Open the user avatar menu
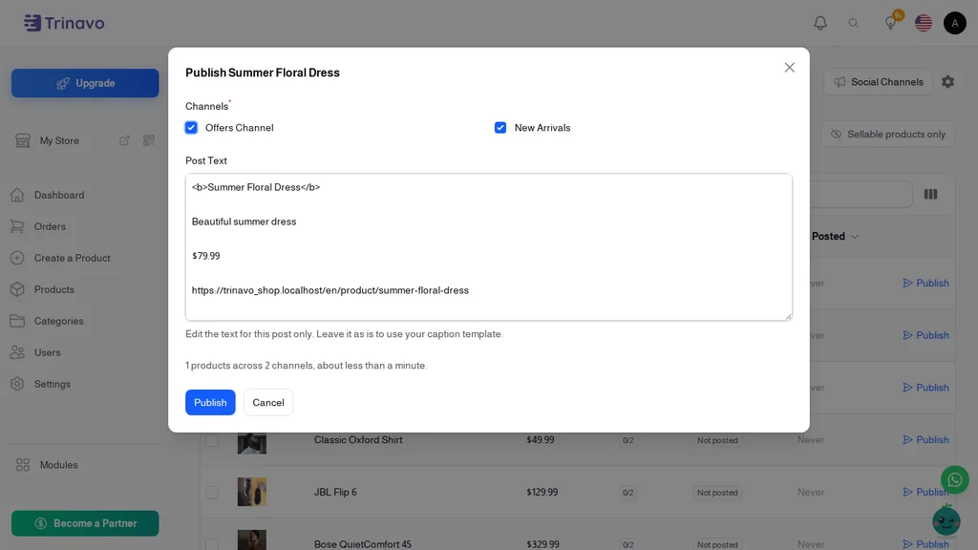978x550 pixels. (954, 23)
